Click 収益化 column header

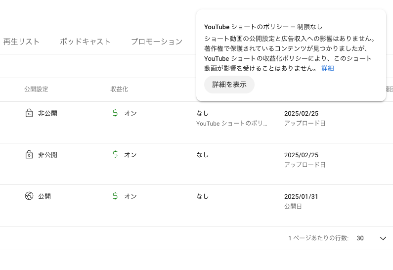pos(119,89)
